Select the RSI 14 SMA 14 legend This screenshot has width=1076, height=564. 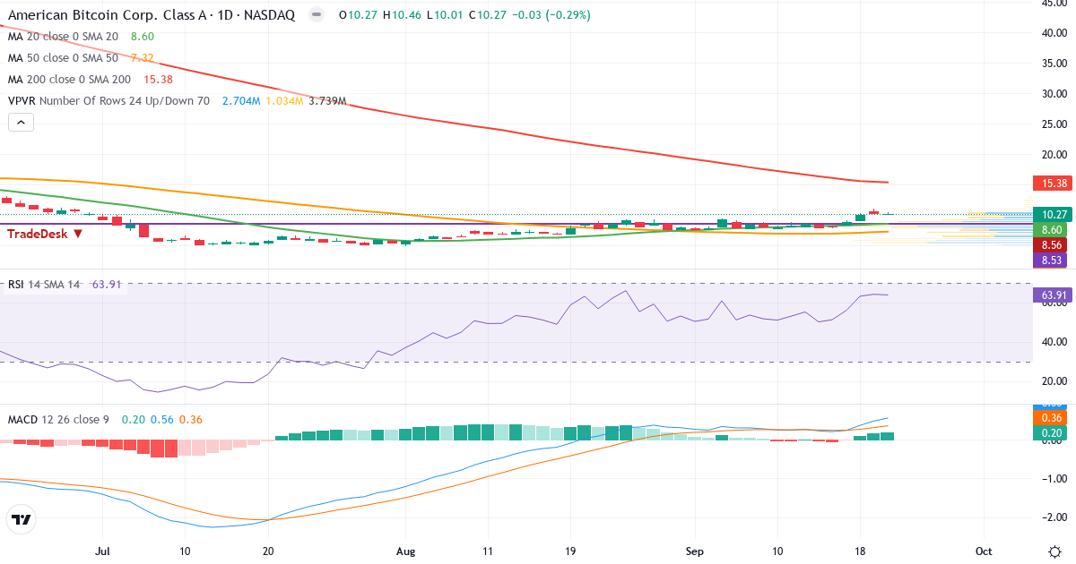[x=44, y=285]
